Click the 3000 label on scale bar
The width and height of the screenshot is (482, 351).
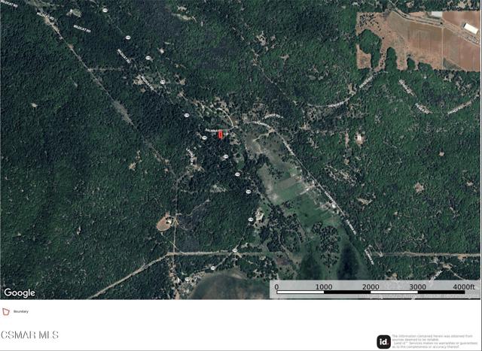point(417,287)
